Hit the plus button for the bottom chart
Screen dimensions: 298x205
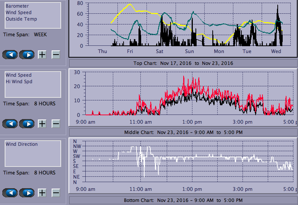click(42, 193)
